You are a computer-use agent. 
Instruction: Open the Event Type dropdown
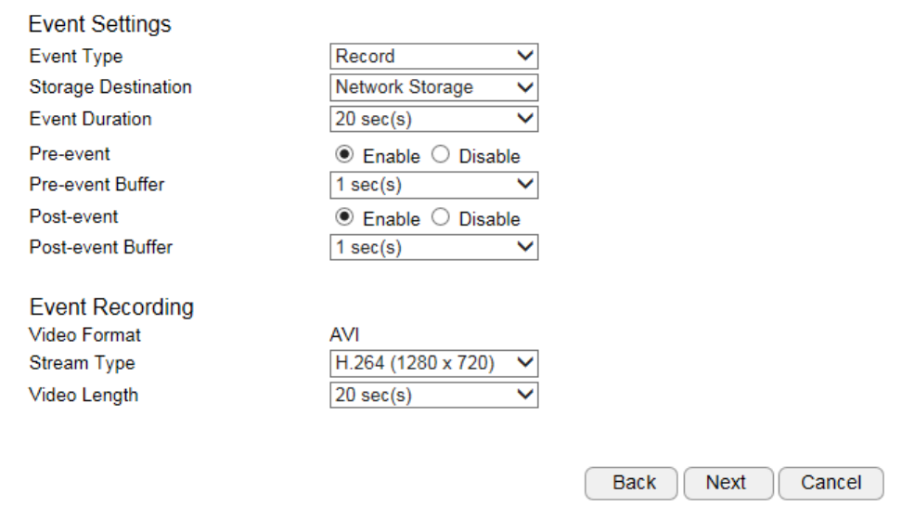(433, 57)
